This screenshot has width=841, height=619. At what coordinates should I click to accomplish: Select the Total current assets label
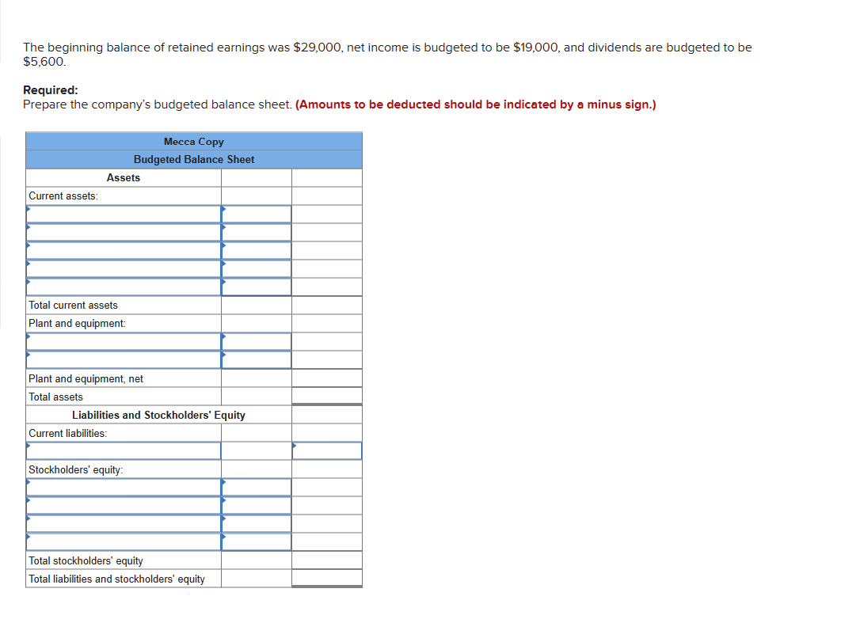tap(73, 305)
